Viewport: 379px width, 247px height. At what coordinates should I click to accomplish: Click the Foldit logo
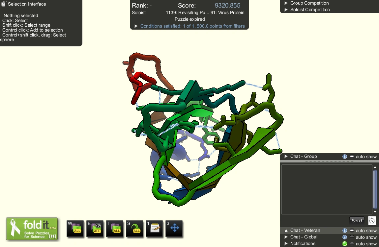pos(32,229)
